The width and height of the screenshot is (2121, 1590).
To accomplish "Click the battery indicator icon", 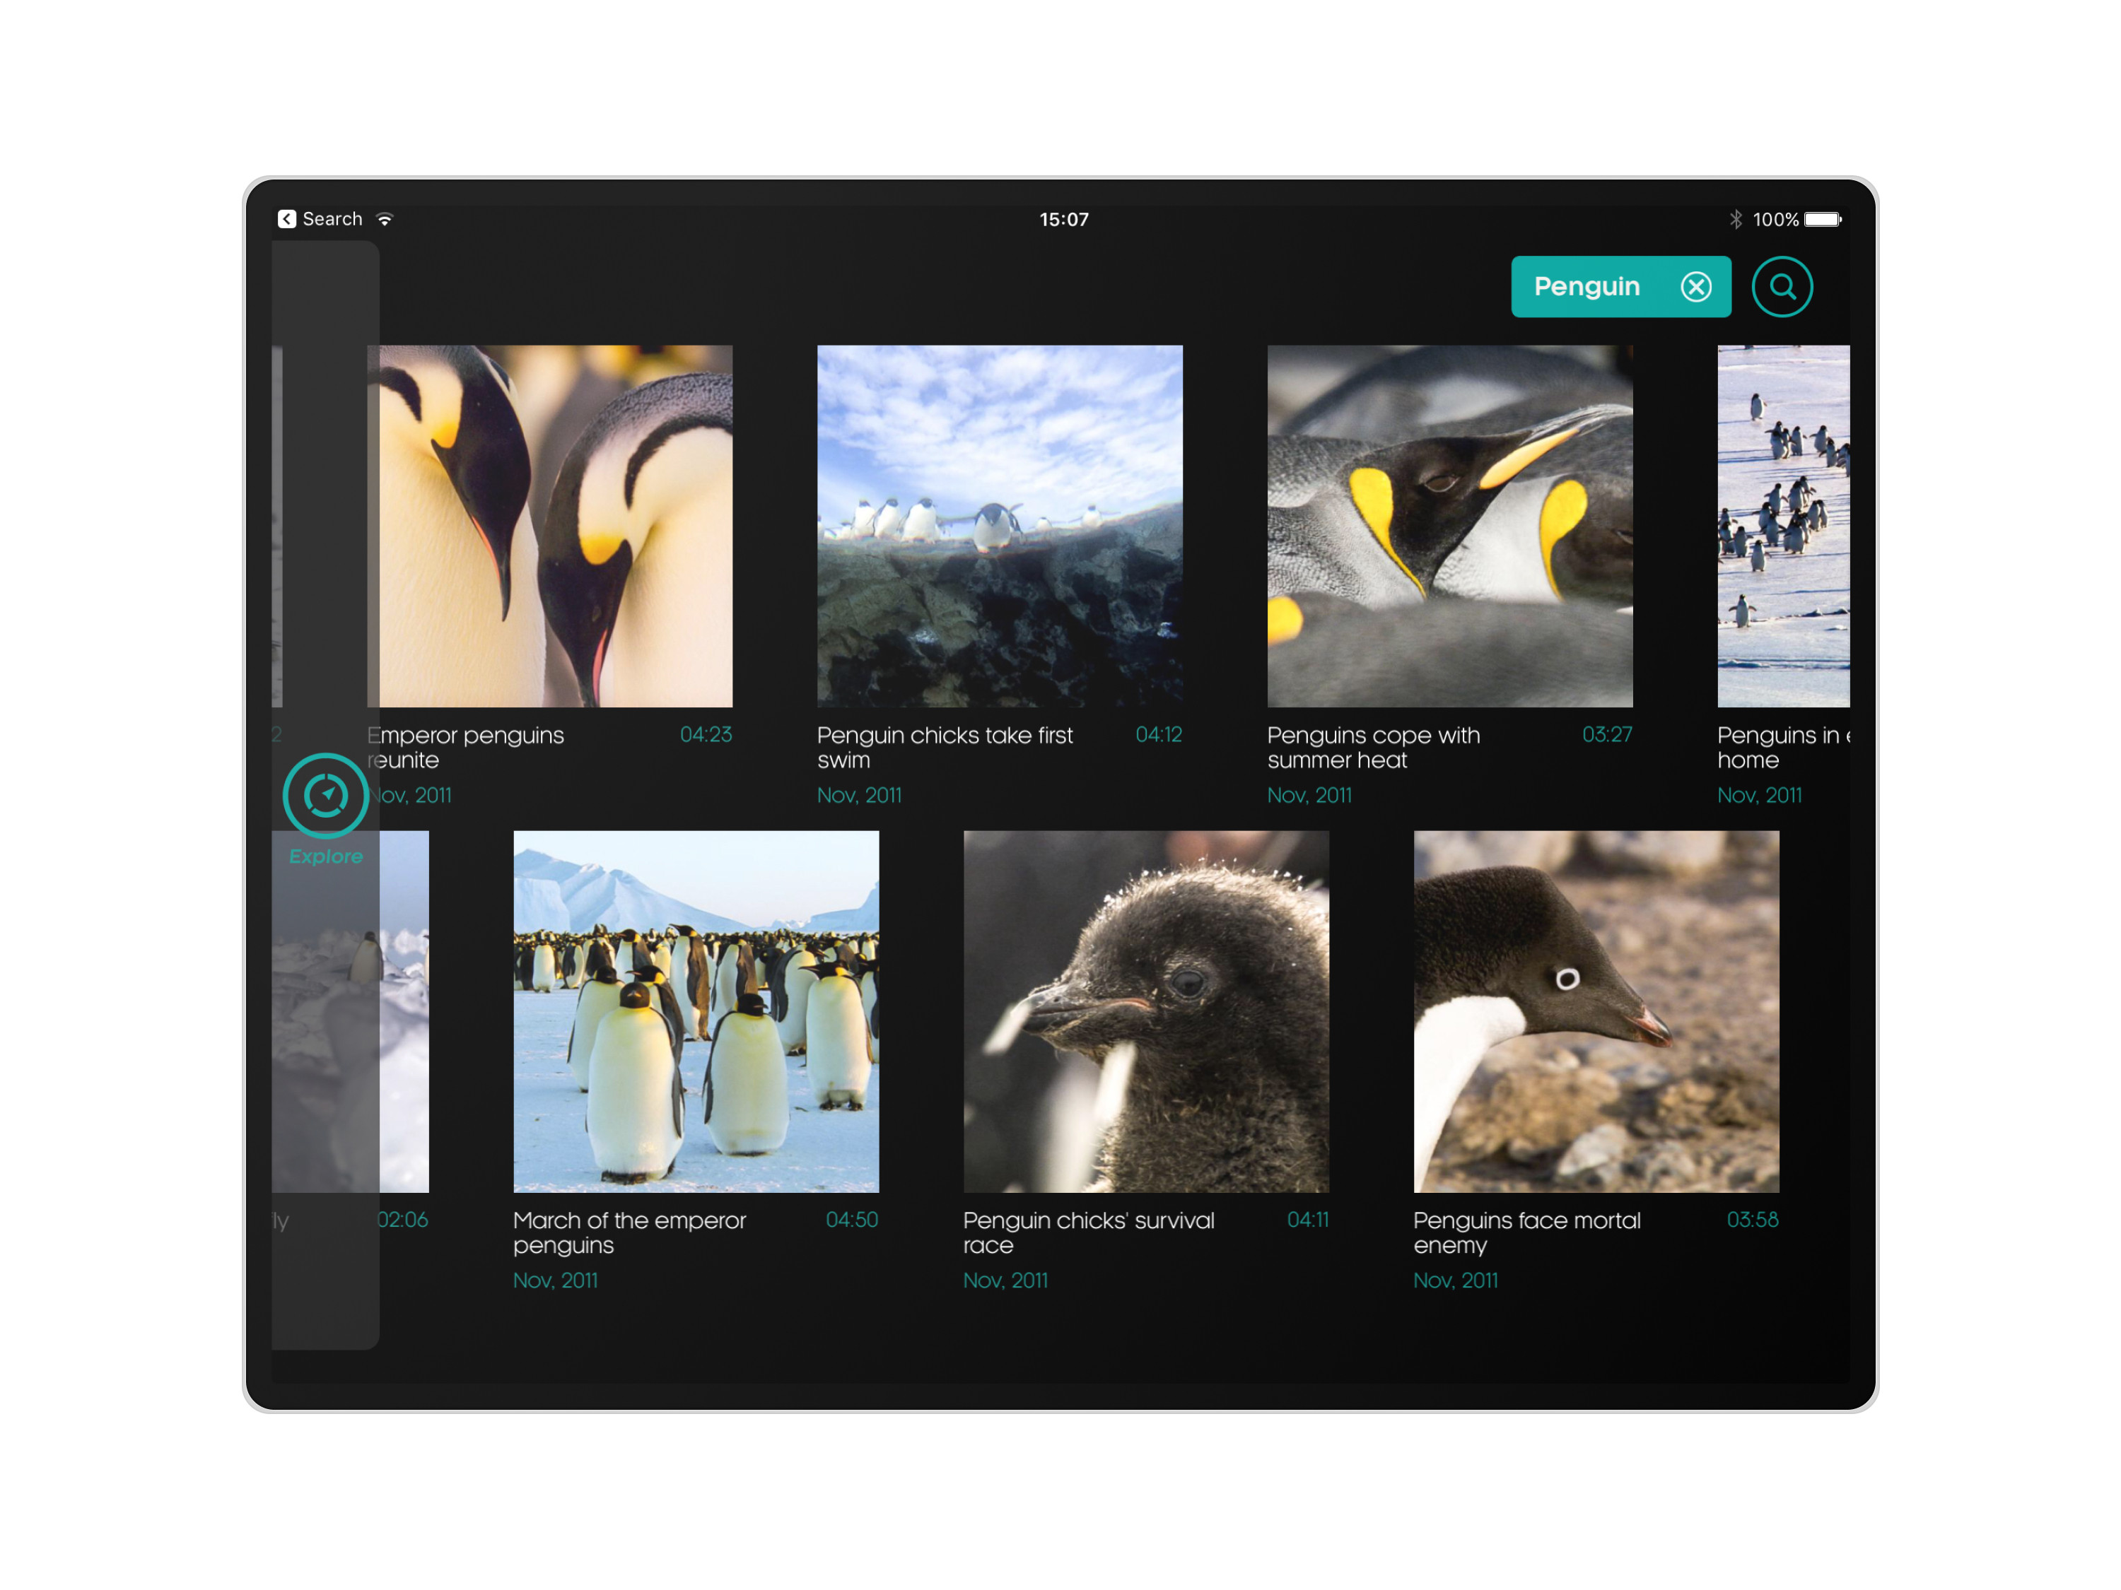I will [1822, 220].
